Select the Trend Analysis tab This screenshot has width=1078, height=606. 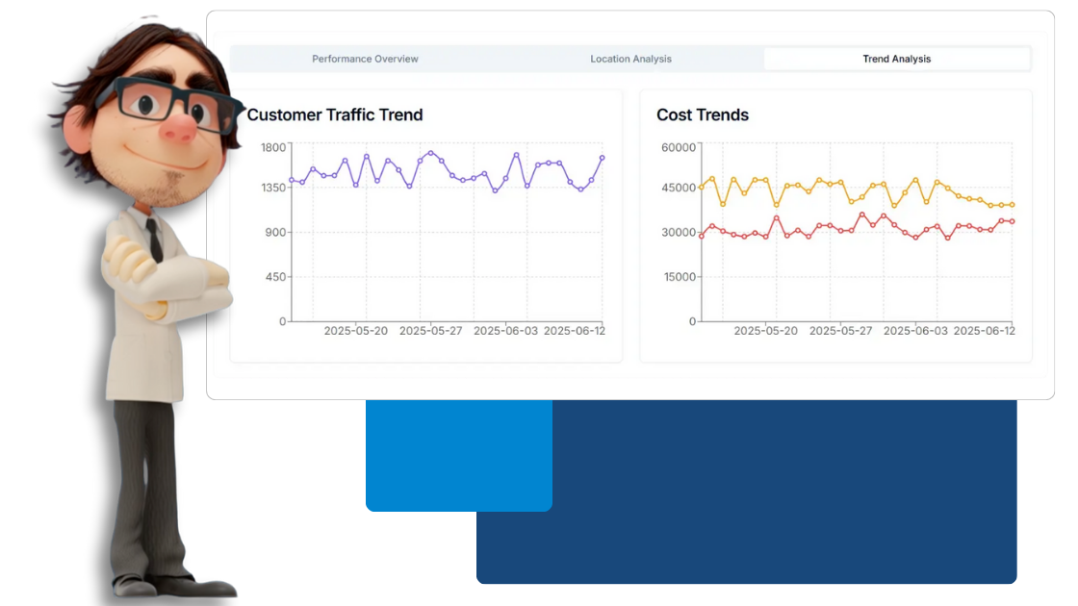click(x=896, y=59)
